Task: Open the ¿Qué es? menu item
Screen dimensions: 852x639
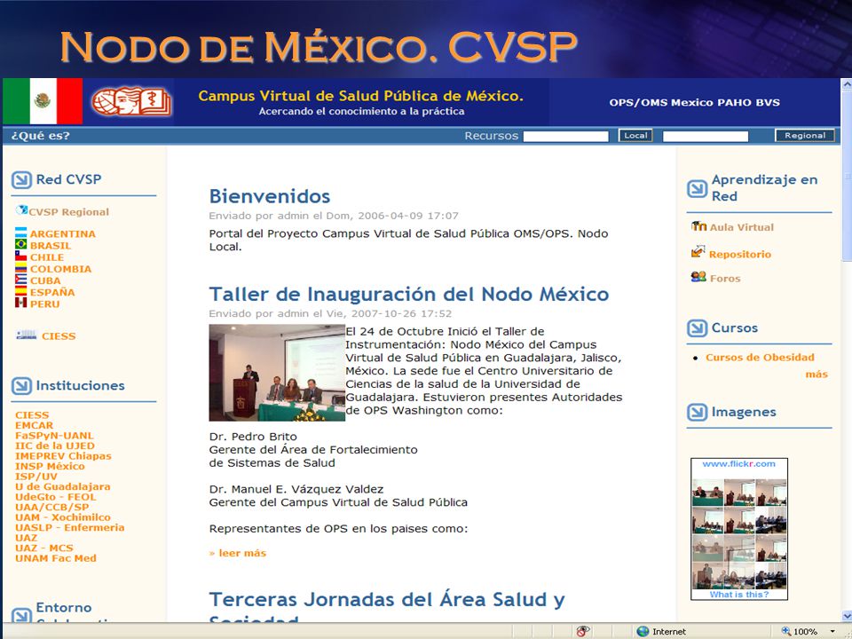Action: point(40,136)
